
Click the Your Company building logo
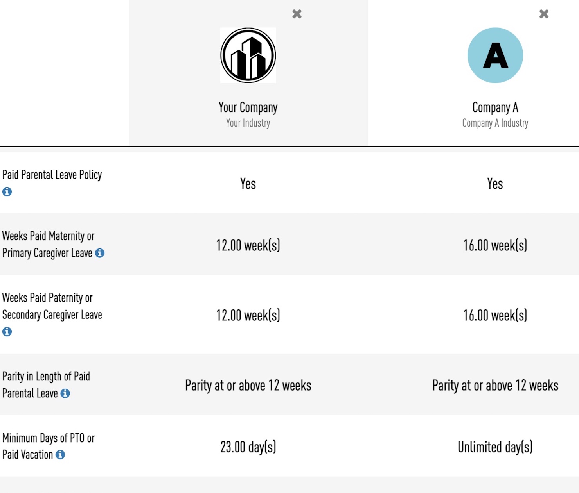tap(248, 55)
